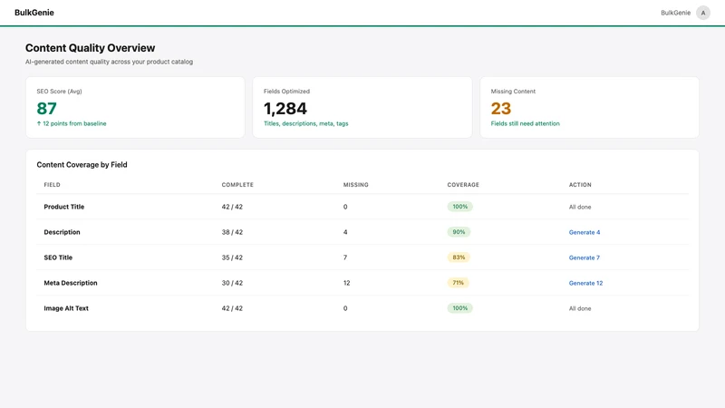
Task: Click the Missing Content value 23
Action: coord(501,108)
